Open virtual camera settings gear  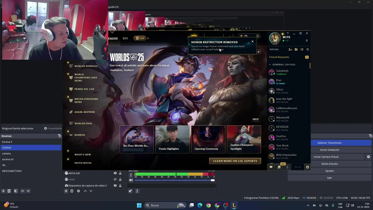[368, 157]
